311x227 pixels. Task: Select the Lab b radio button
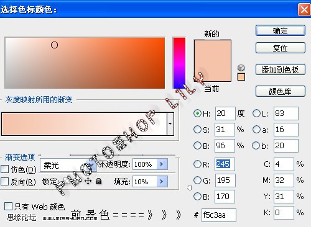click(x=256, y=145)
